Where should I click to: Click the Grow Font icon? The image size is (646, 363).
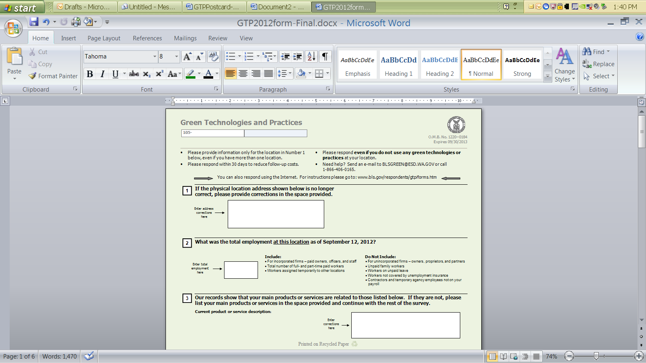(187, 56)
